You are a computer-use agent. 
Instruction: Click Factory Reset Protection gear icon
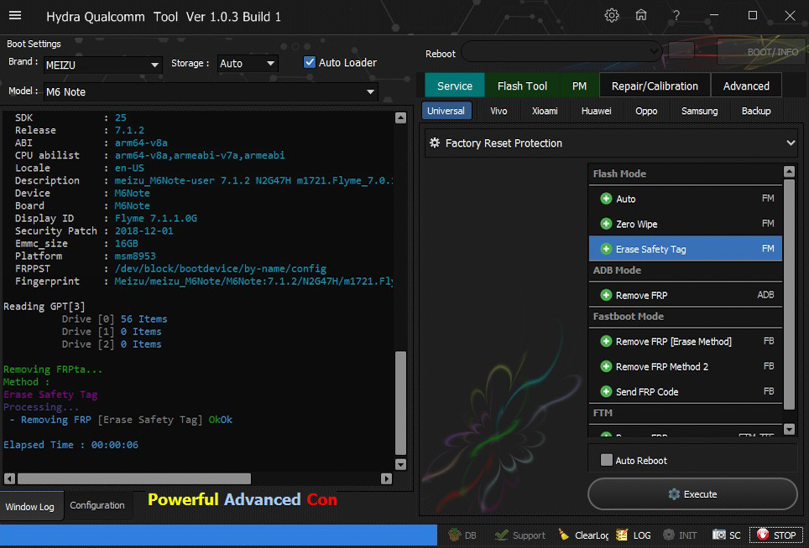coord(435,142)
